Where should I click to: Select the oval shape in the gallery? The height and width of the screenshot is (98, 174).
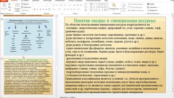point(102,4)
